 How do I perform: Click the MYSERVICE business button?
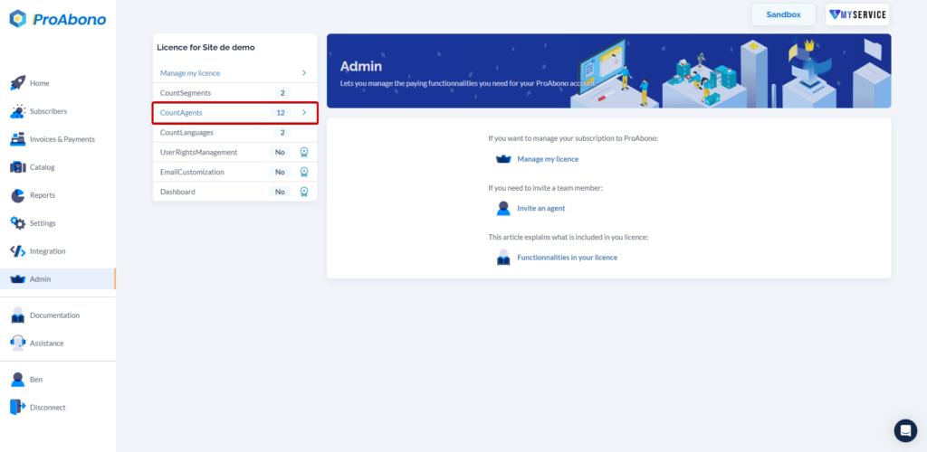(x=857, y=14)
